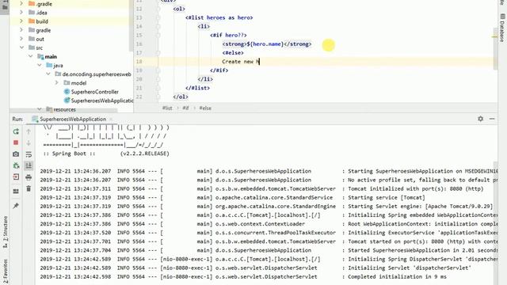Toggle the Project tool window button
This screenshot has width=507, height=285.
[5, 6]
